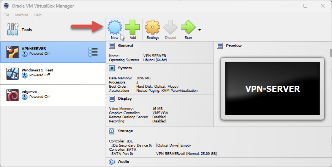Click the Audio section header
Screen dimensions: 332x167
(123, 162)
